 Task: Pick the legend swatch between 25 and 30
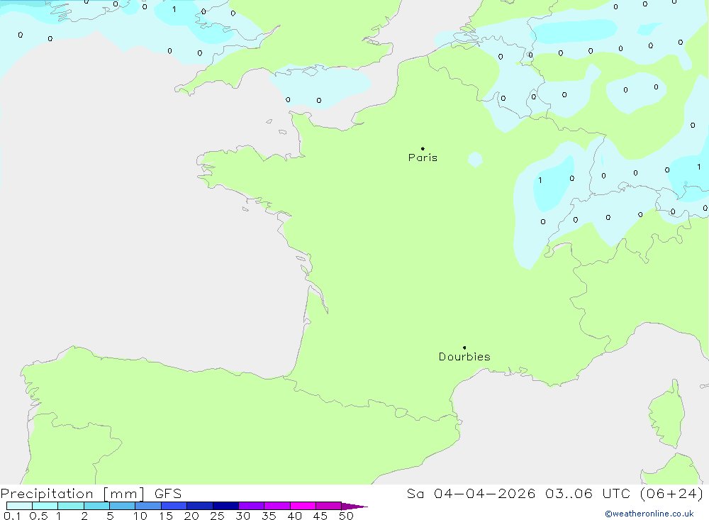click(x=225, y=506)
